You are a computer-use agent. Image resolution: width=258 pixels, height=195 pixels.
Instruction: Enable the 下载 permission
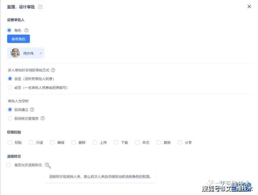(x=116, y=143)
